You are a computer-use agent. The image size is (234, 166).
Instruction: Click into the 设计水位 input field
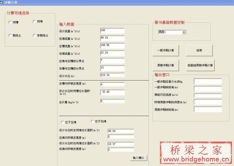point(112,75)
